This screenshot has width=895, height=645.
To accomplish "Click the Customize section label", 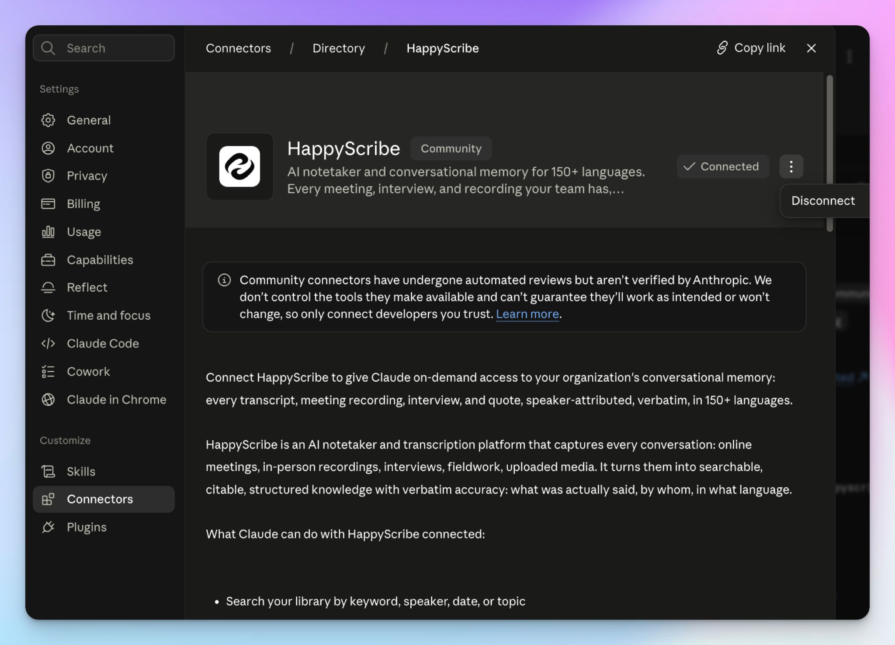I will point(65,440).
